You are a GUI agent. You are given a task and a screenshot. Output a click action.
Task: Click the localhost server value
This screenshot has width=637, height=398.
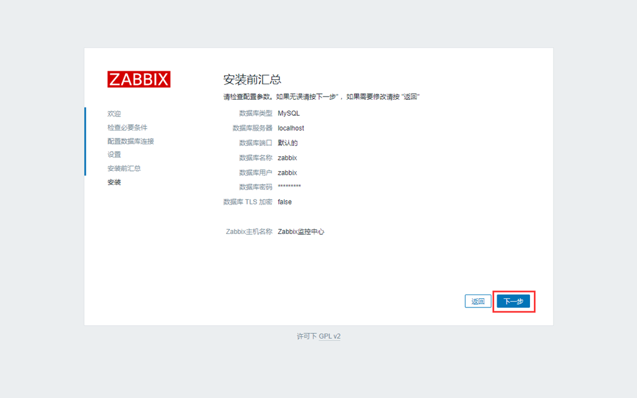(x=291, y=128)
